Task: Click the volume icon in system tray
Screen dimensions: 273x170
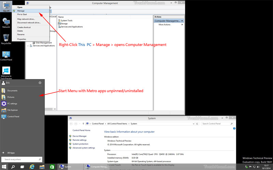Action: pos(258,167)
